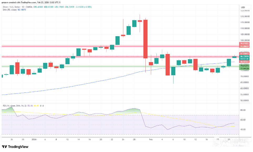253x152 pixels.
Task: Click the 04:57:30 countdown timer label
Action: pyautogui.click(x=244, y=59)
